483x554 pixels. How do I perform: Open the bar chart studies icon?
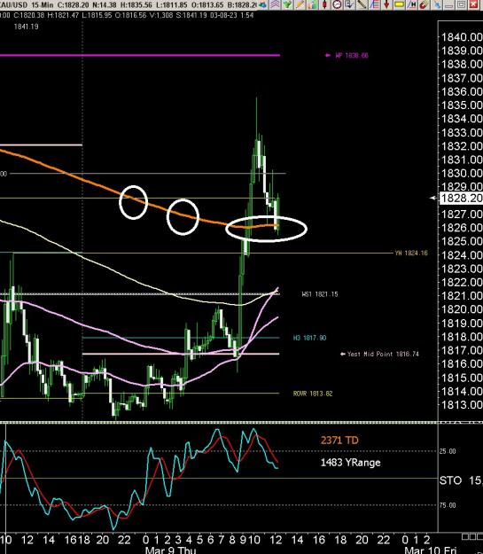point(313,4)
